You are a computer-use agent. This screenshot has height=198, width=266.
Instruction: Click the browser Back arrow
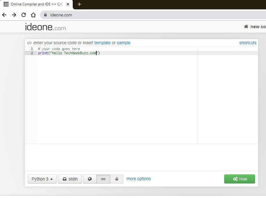point(4,15)
